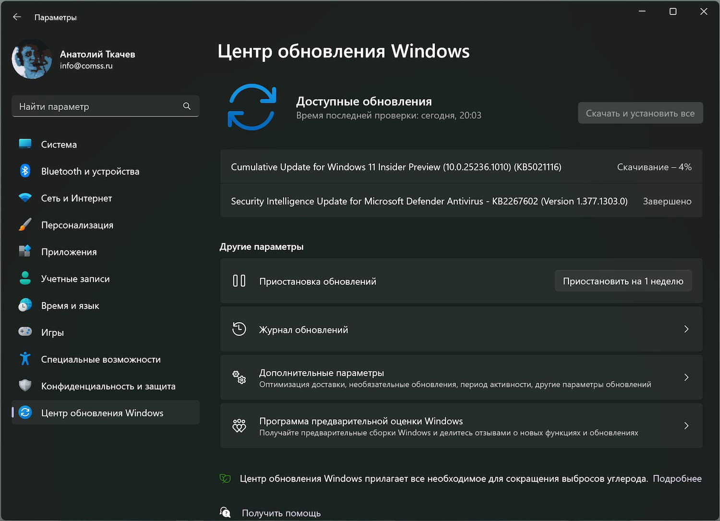Open the Система settings section
This screenshot has width=720, height=521.
59,145
